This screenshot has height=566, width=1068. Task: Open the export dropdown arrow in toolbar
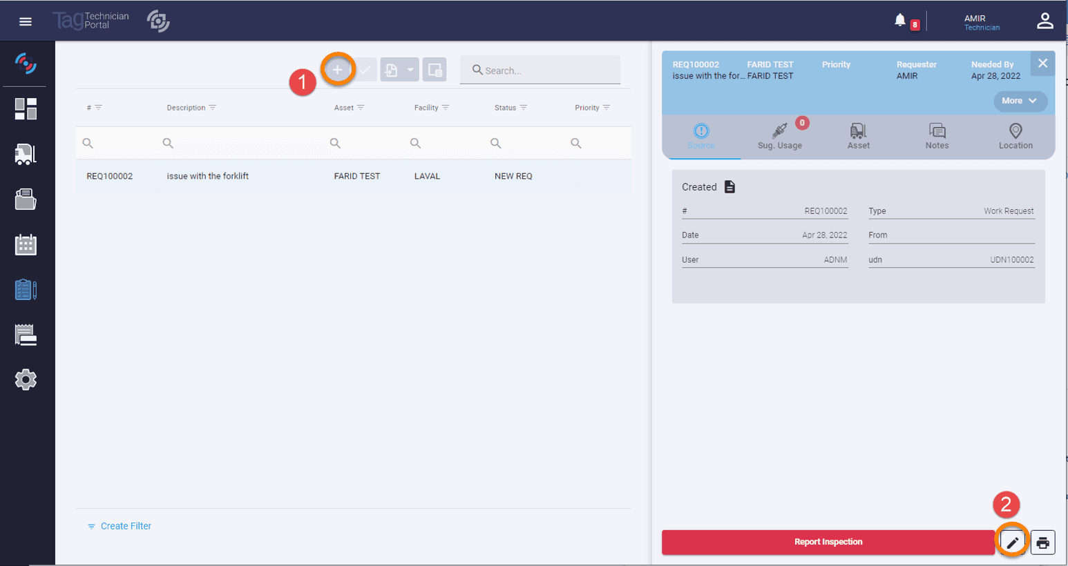click(410, 70)
